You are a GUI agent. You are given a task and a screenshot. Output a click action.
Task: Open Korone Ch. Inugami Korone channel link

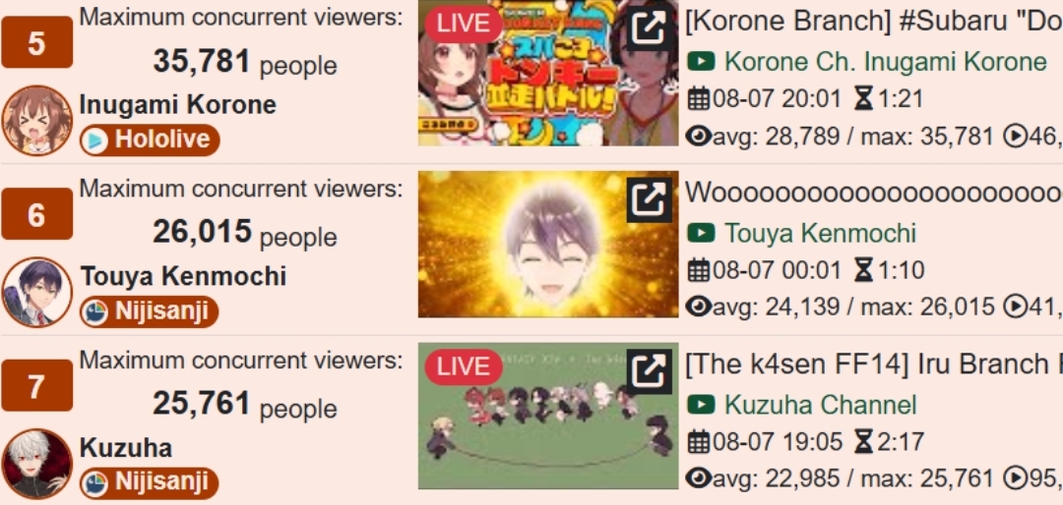[x=886, y=62]
